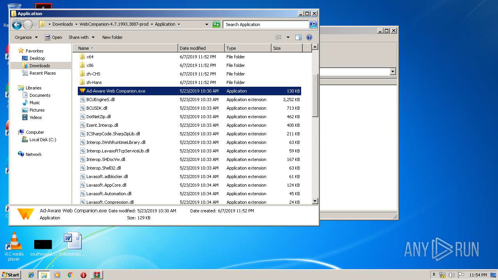This screenshot has height=280, width=498.
Task: Open the Start menu
Action: click(11, 275)
